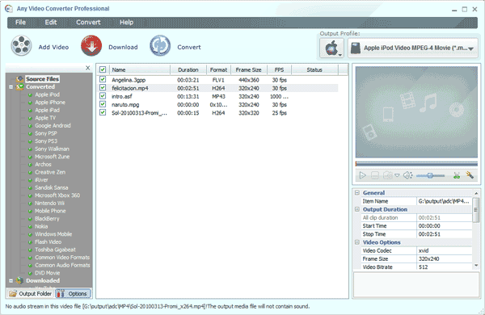This screenshot has height=315, width=485.
Task: Uncheck the naruto.mpg file checkbox
Action: [x=103, y=104]
